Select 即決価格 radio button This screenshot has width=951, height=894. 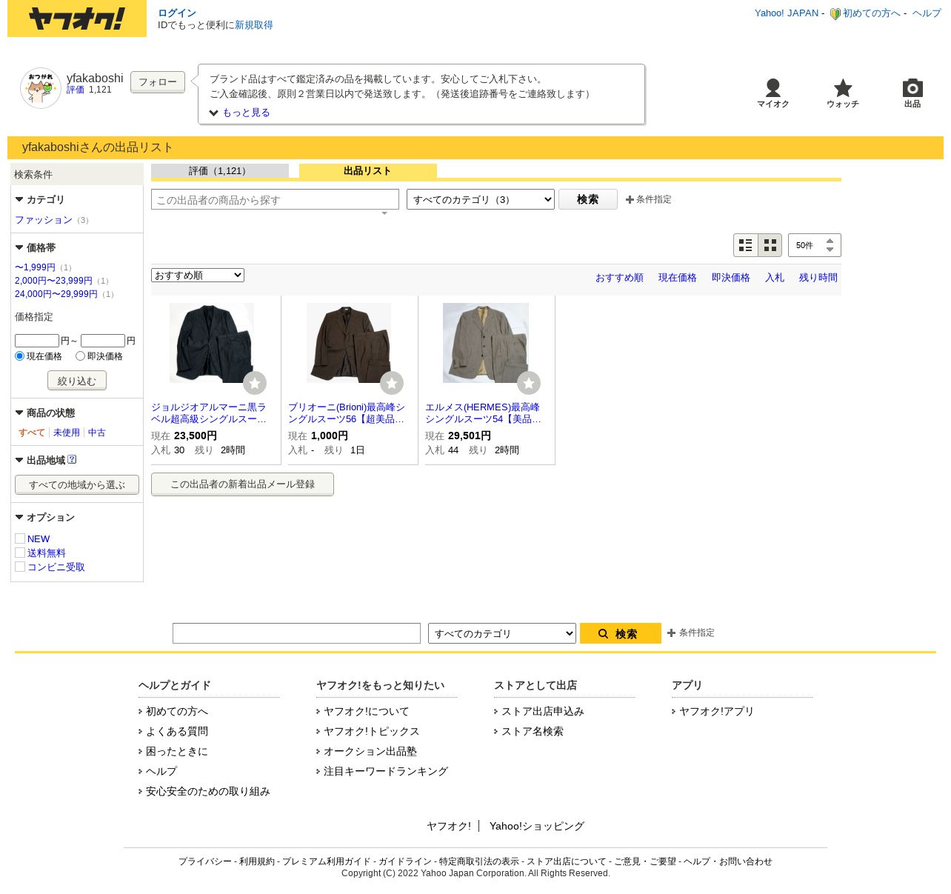coord(80,356)
